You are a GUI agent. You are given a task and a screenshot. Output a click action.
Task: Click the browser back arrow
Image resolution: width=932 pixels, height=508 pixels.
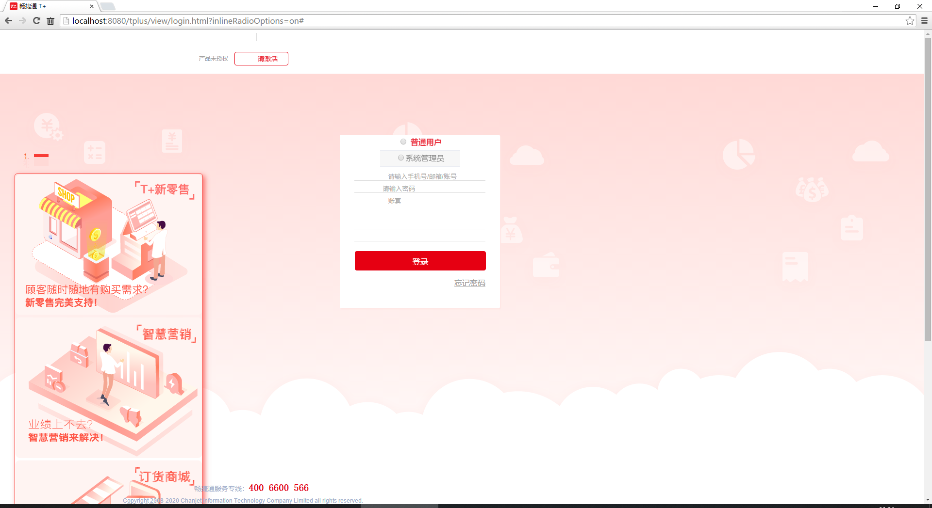point(8,21)
